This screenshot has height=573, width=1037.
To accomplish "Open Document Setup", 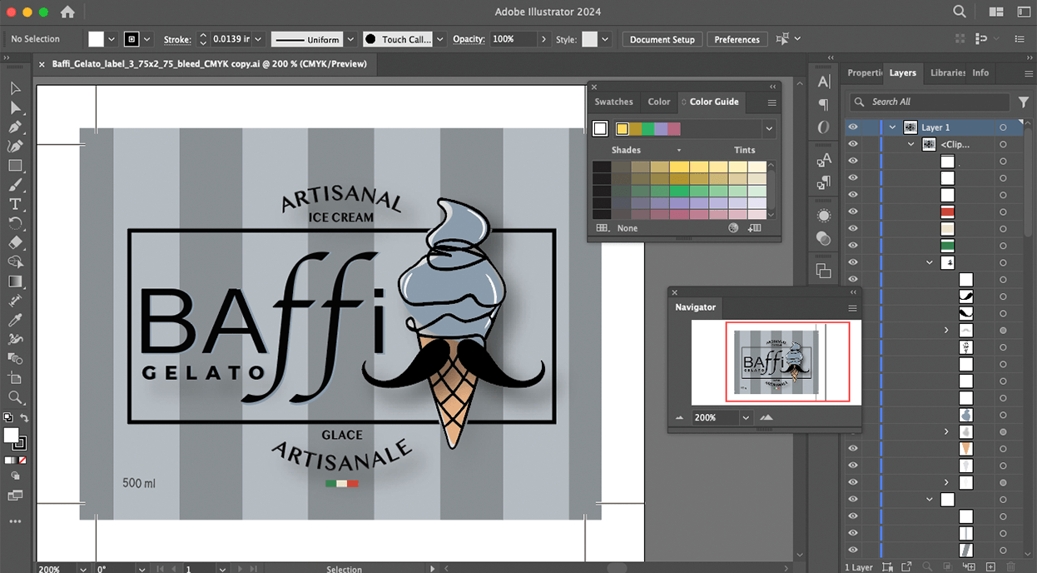I will [662, 39].
